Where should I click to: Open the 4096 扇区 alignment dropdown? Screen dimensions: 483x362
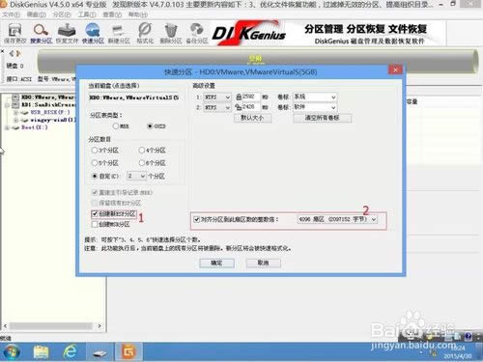click(x=337, y=219)
